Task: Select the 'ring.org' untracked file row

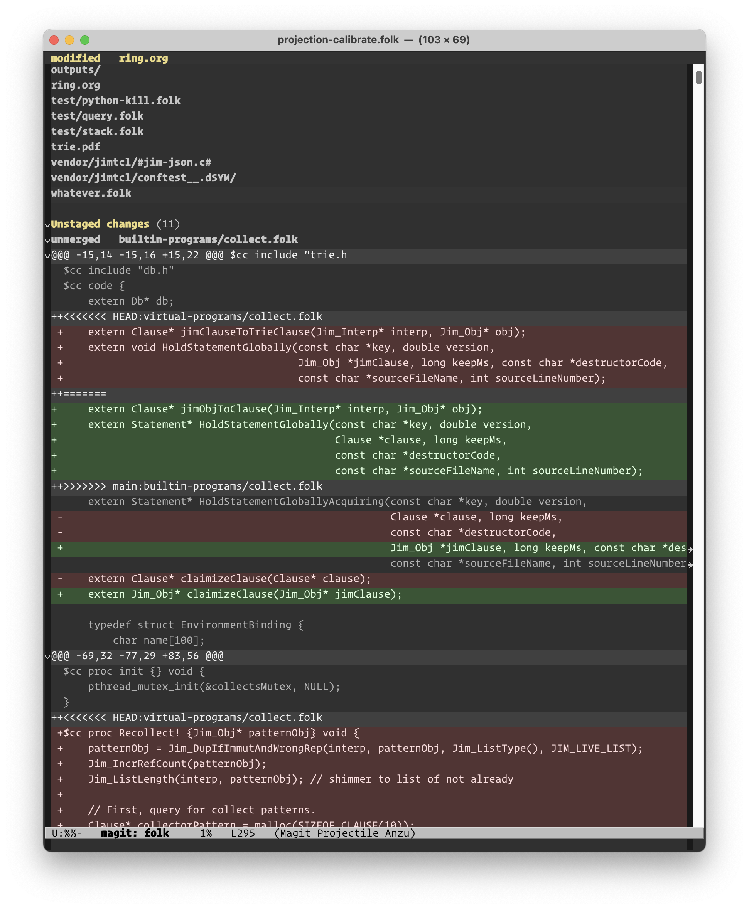Action: pyautogui.click(x=76, y=85)
